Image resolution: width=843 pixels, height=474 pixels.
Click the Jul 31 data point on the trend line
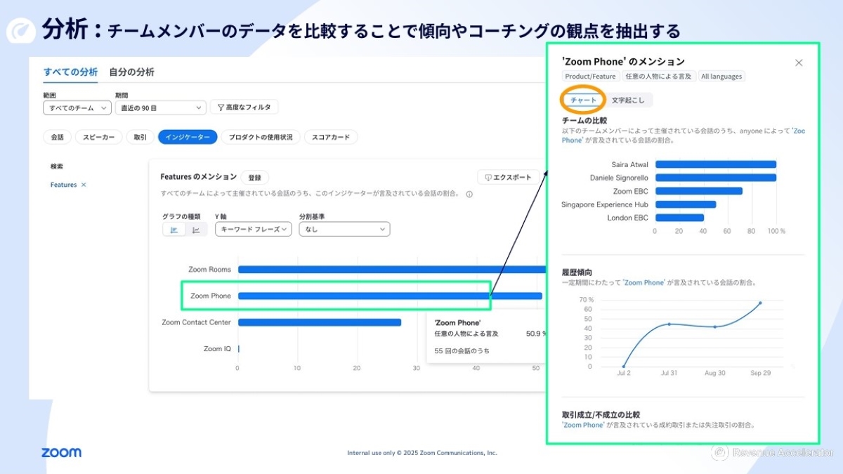(669, 324)
